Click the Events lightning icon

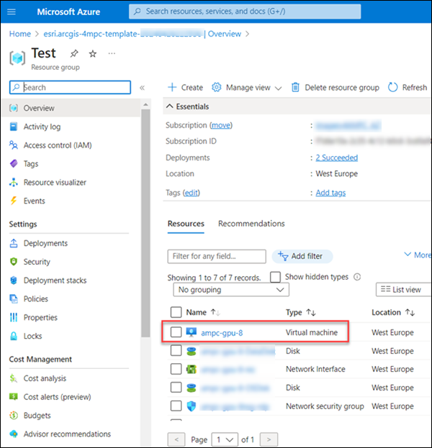(x=14, y=201)
